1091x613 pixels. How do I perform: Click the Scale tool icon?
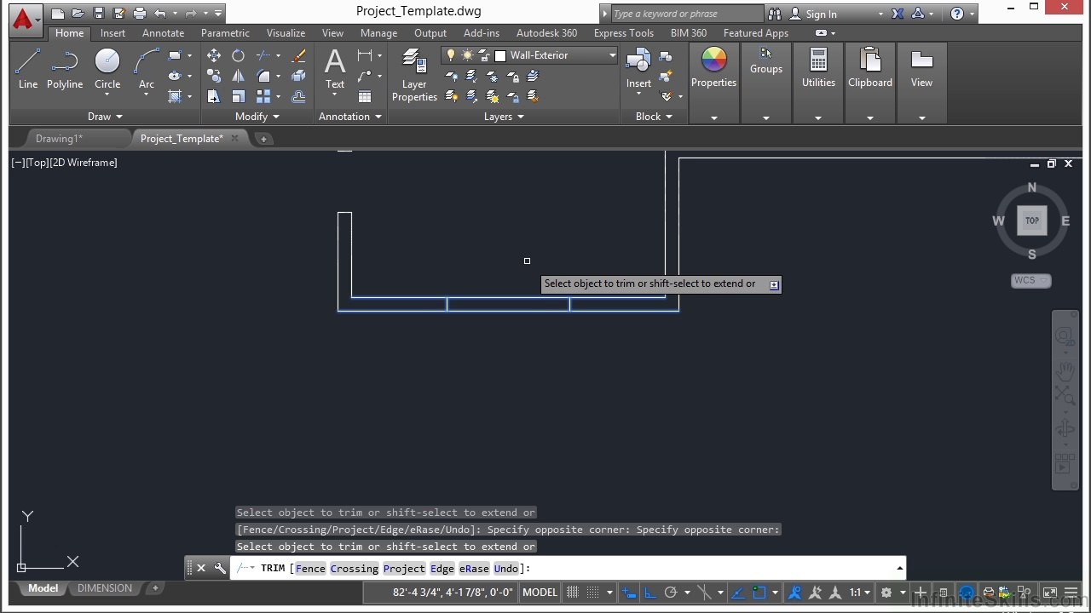(x=239, y=96)
